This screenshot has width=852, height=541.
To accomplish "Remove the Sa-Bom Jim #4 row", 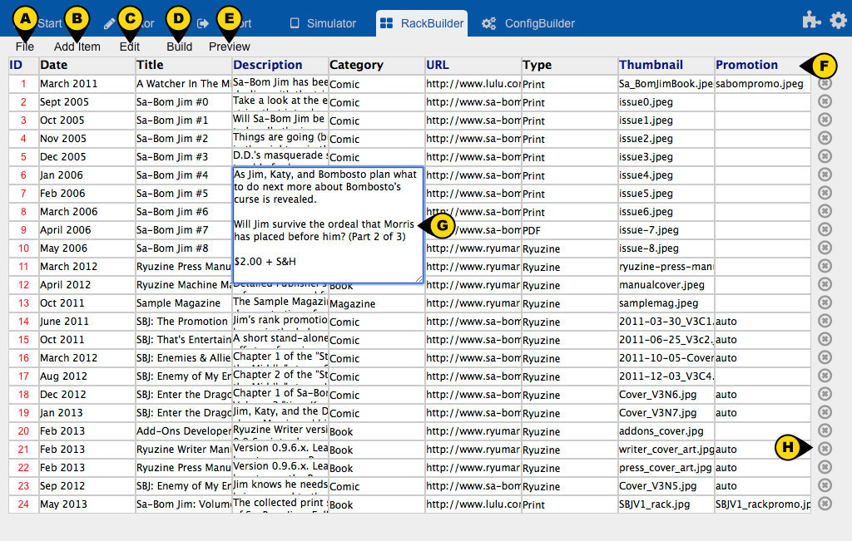I will click(x=825, y=175).
